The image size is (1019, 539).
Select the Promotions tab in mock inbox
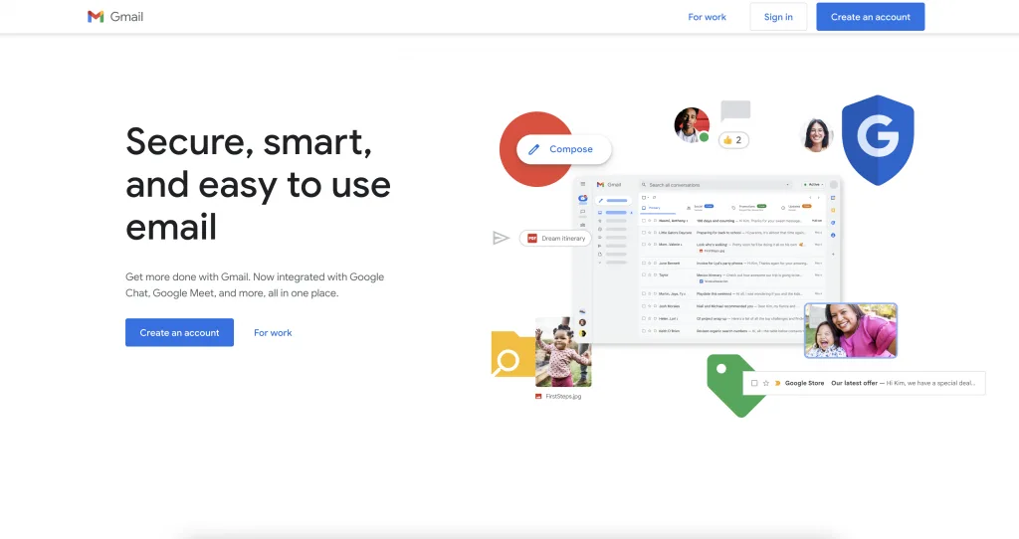[749, 207]
